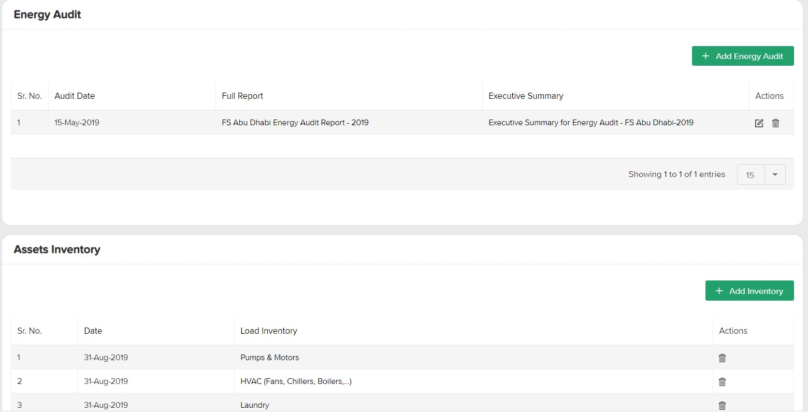
Task: Open the entries-per-page dropdown arrow
Action: (775, 174)
